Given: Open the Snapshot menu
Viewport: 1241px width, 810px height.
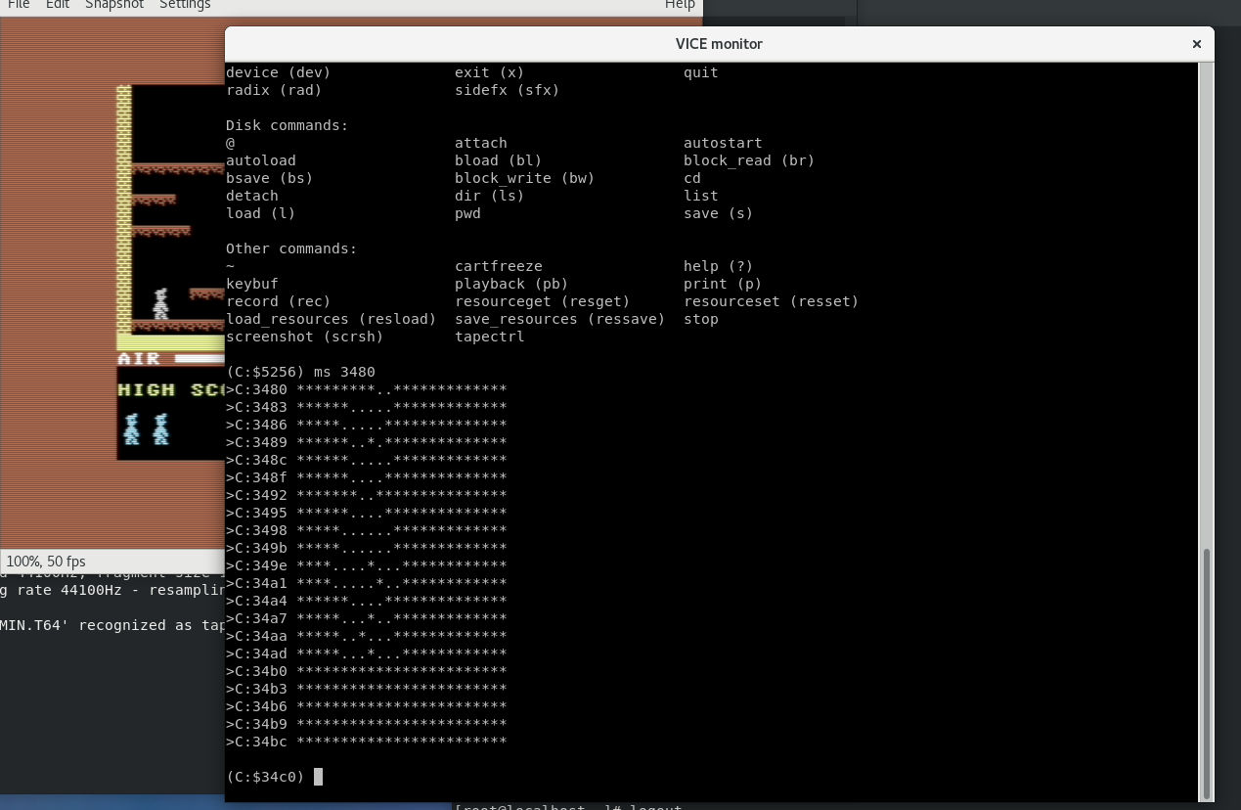Looking at the screenshot, I should click(113, 5).
